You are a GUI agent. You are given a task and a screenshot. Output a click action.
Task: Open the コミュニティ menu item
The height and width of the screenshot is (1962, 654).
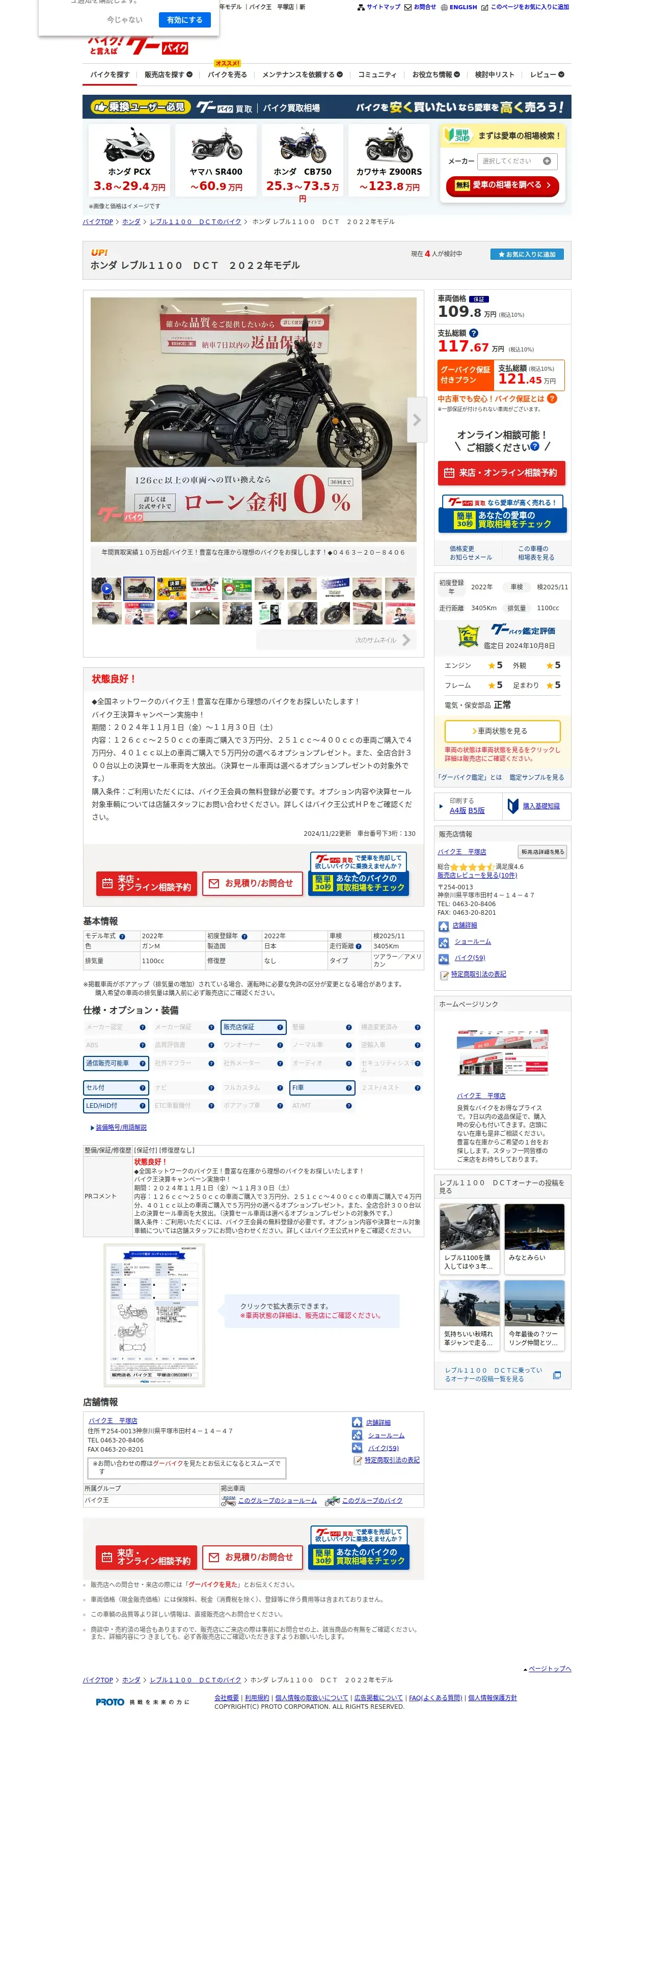pyautogui.click(x=377, y=75)
